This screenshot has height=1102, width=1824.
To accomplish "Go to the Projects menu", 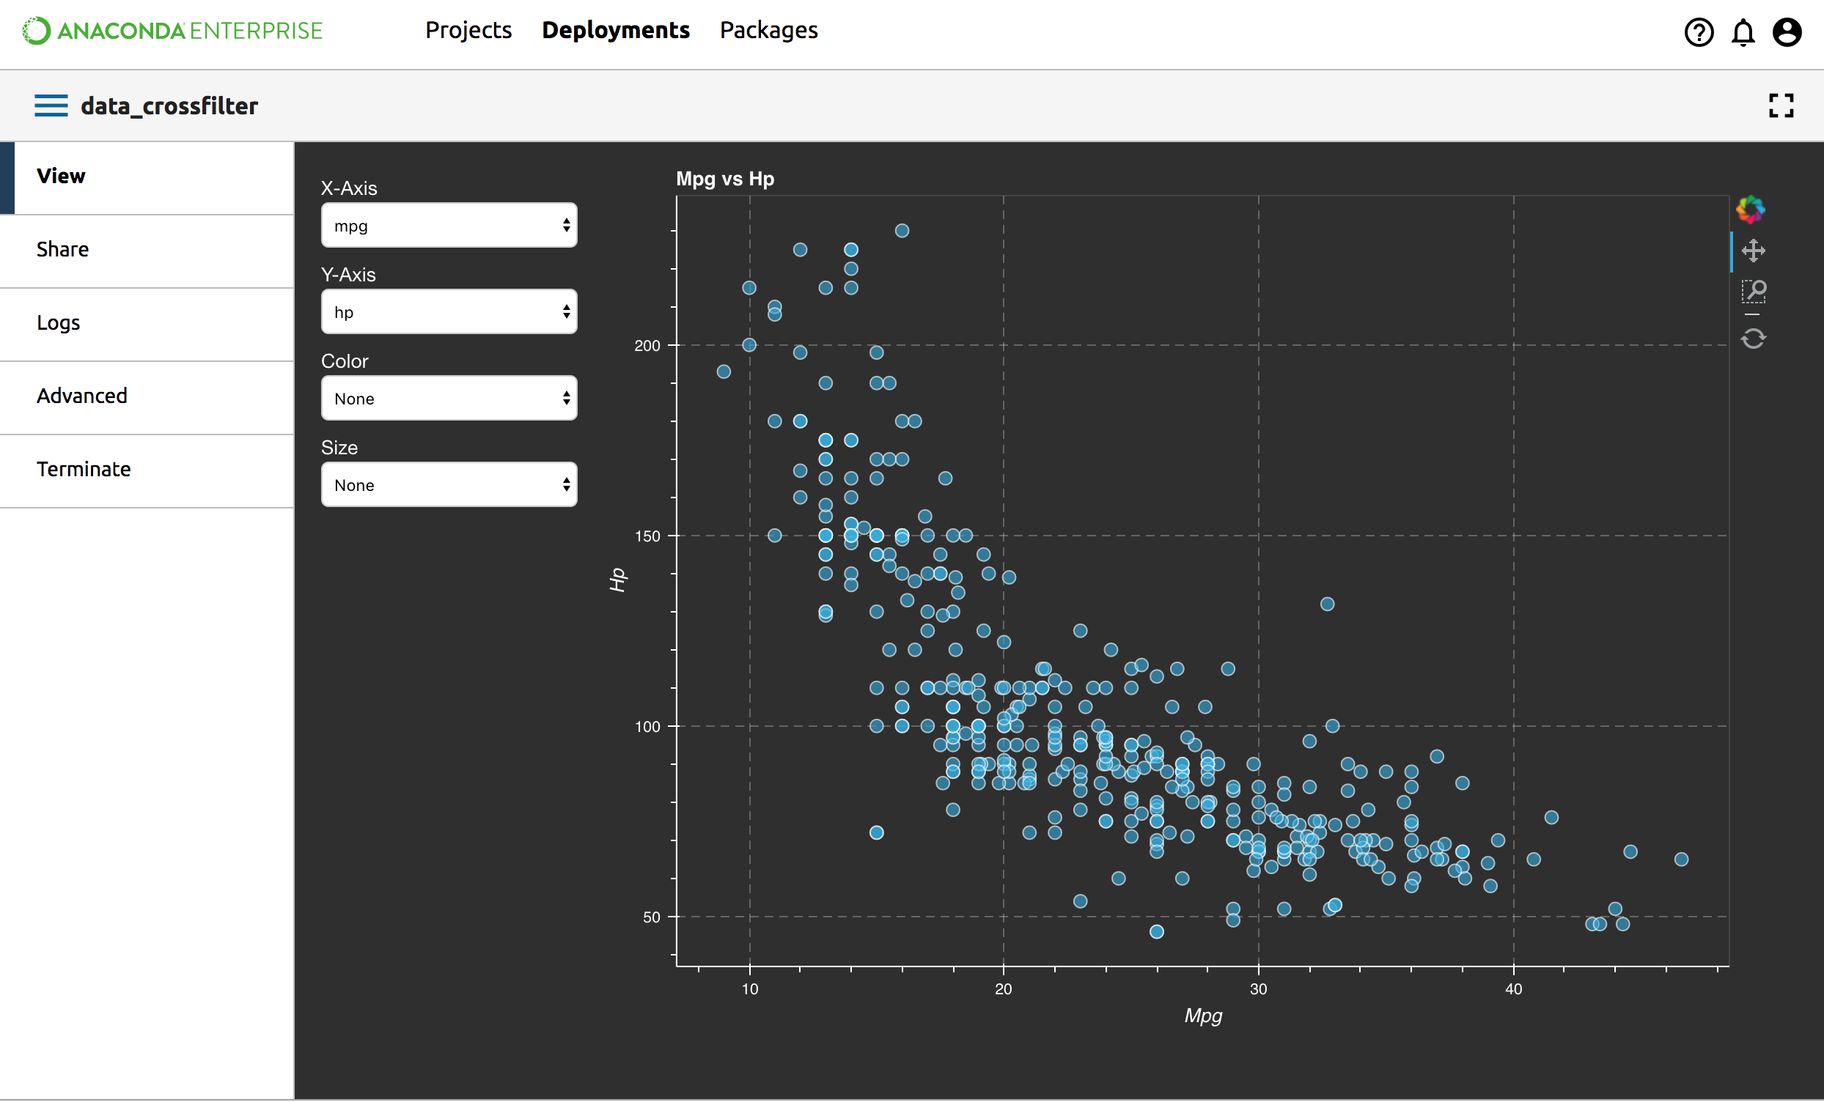I will tap(468, 30).
